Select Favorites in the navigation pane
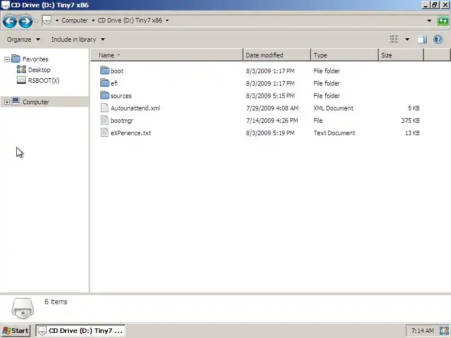451x338 pixels. coord(36,59)
